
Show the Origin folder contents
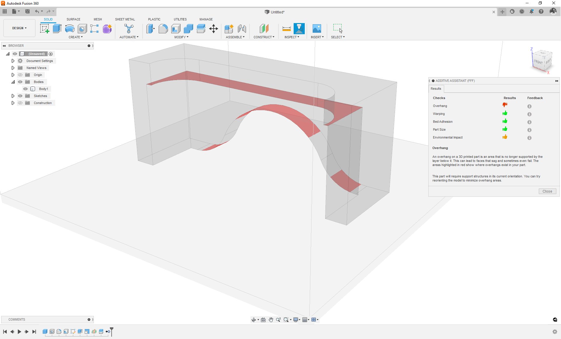[x=13, y=75]
